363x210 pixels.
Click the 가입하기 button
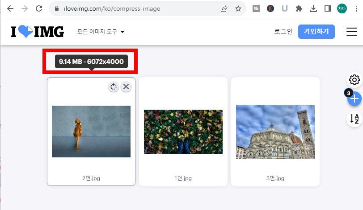point(316,32)
